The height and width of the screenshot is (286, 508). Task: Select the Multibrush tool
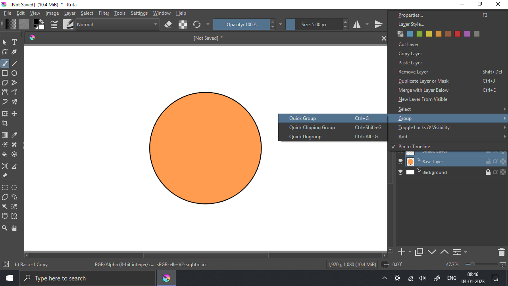coord(14,102)
